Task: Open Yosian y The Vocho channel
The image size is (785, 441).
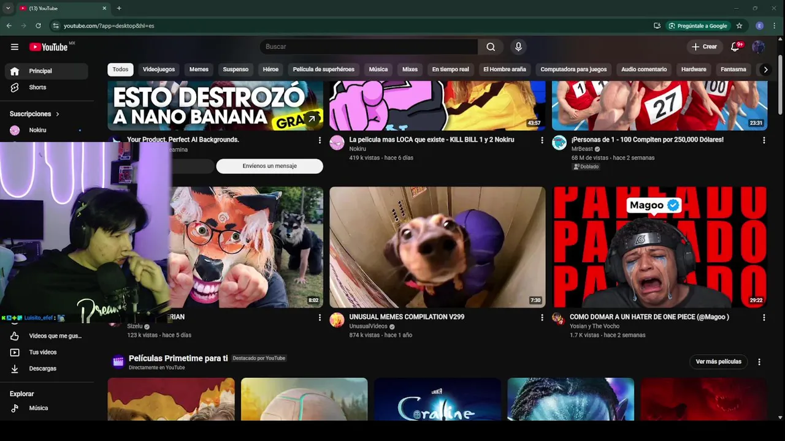Action: [595, 326]
